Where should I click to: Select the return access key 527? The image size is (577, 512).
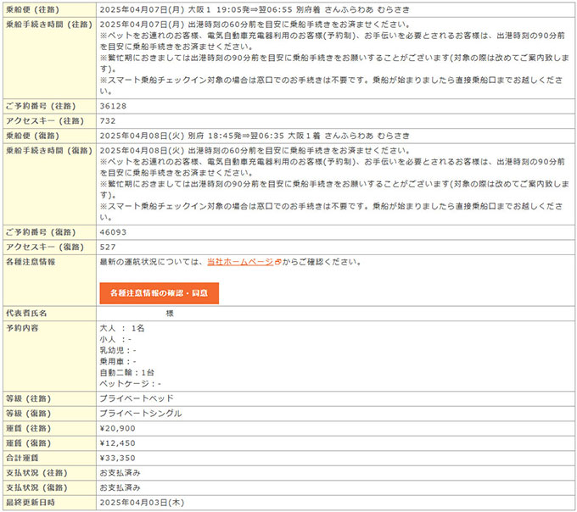(107, 247)
